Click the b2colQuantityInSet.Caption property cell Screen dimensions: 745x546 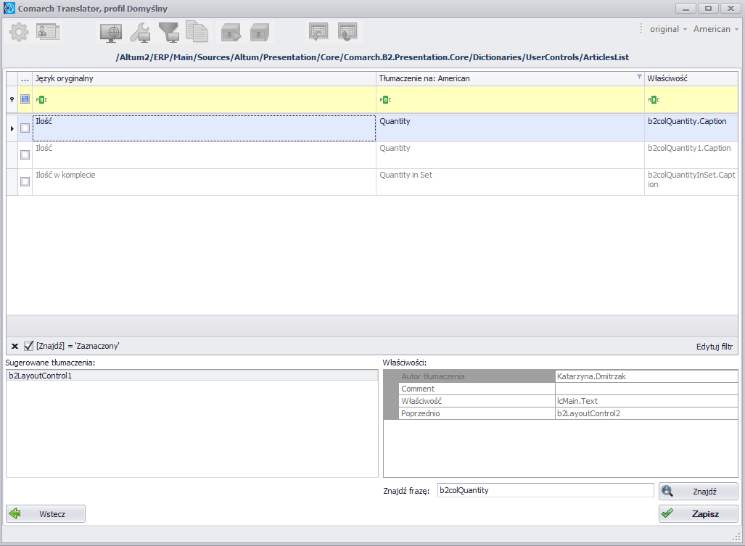tap(691, 182)
